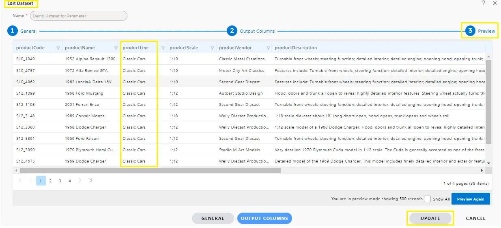Close the Edit Dataset dialog

495,3
